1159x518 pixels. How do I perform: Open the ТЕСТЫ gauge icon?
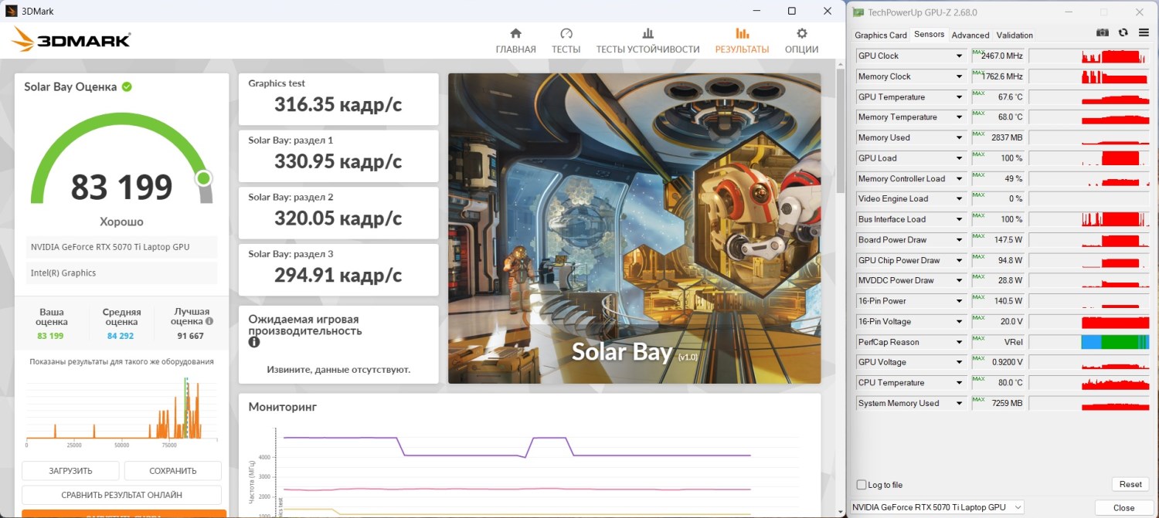566,34
